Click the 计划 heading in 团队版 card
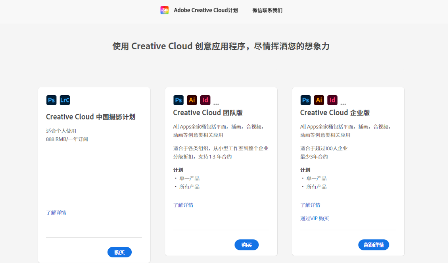Screen dimensions: 448x263 pos(178,170)
